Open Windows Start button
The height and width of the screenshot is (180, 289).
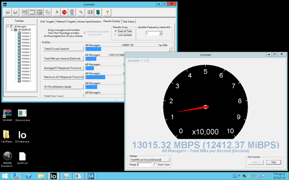(5, 176)
